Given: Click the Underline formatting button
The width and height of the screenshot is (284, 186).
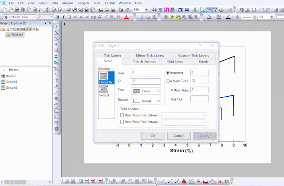Looking at the screenshot, I should pyautogui.click(x=70, y=17).
